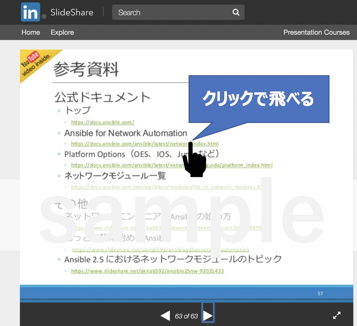Screen dimensions: 357x326
Task: Click the blue slide progress bar
Action: pyautogui.click(x=187, y=301)
